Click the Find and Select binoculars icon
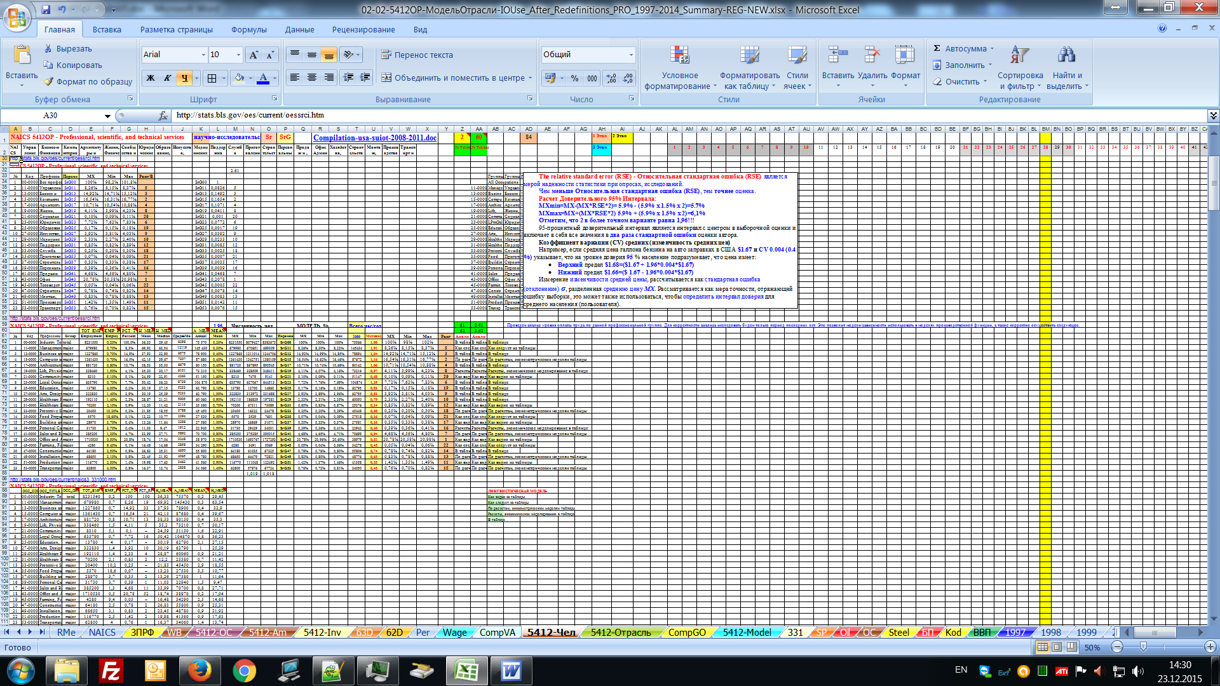Image resolution: width=1220 pixels, height=686 pixels. [1066, 56]
